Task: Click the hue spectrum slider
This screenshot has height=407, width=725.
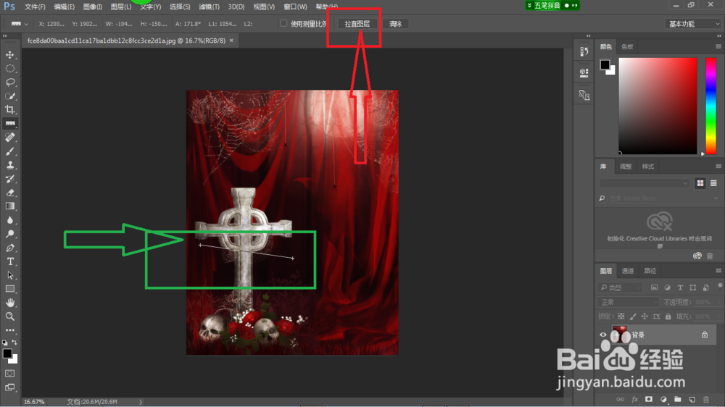Action: point(710,106)
